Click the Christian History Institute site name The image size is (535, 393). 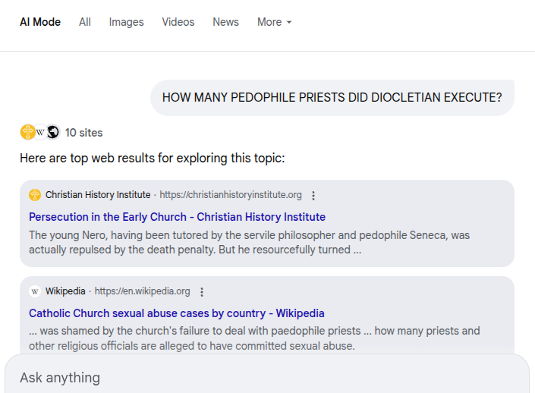click(97, 195)
